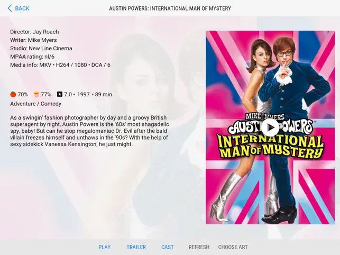Click the popcorn audience score icon
This screenshot has width=340, height=255.
tap(36, 94)
